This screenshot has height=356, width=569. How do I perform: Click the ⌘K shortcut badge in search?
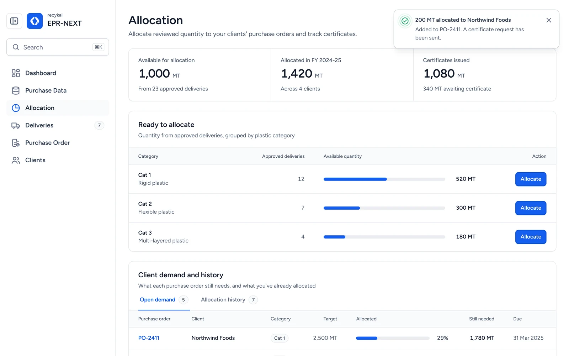pos(99,47)
